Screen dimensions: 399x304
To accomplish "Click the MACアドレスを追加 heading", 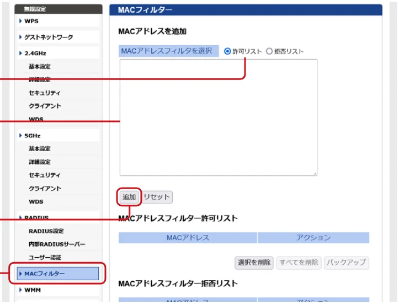I will pos(152,31).
